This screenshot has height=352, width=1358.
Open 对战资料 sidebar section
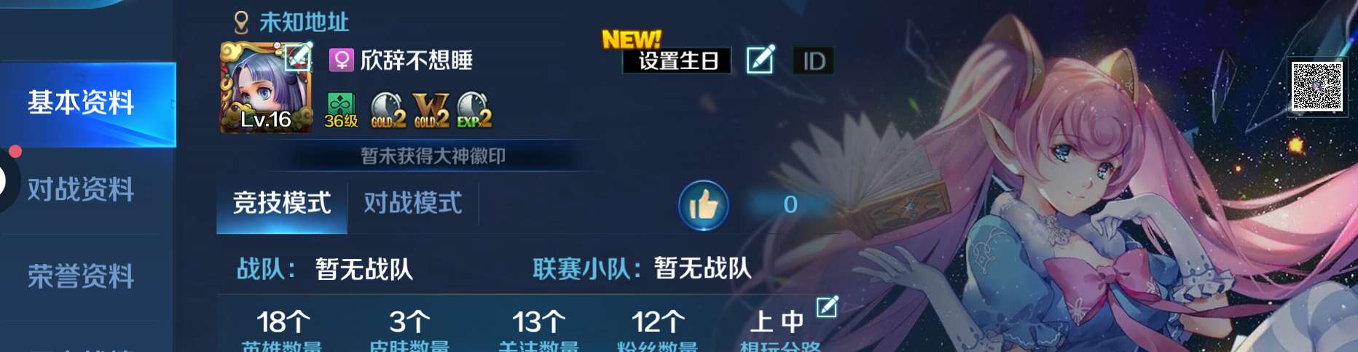80,190
